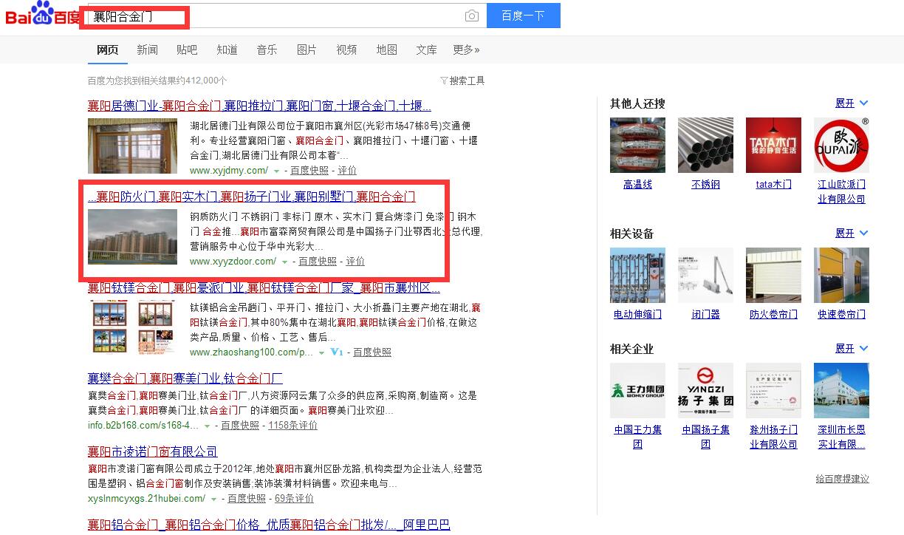The width and height of the screenshot is (904, 535).
Task: Click the 钛镁合金门 windows thumbnail
Action: (x=132, y=327)
